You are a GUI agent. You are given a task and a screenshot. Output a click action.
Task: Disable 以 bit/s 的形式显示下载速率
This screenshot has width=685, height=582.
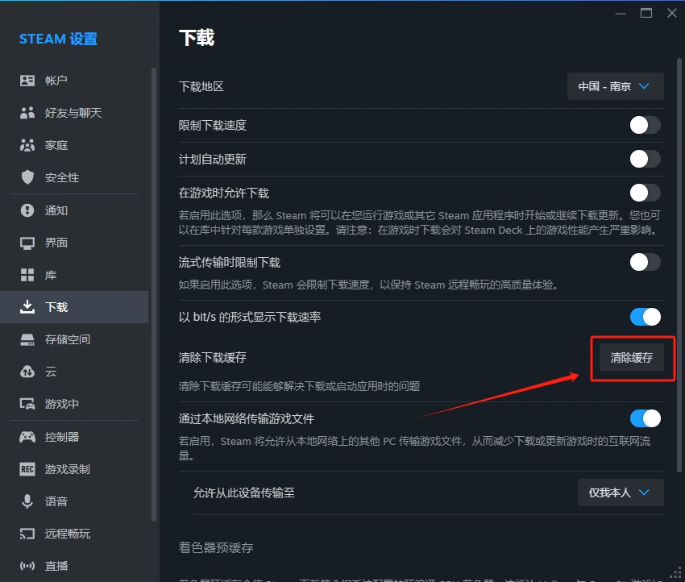(645, 317)
